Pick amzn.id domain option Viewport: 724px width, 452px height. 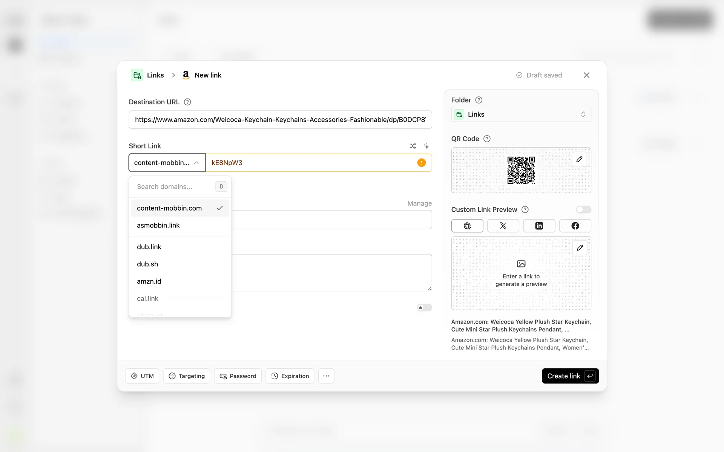149,281
